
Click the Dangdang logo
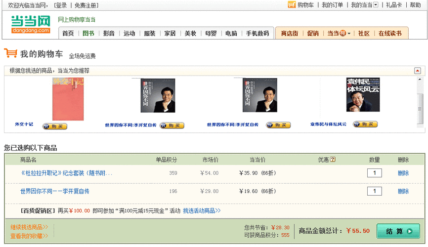tap(31, 24)
